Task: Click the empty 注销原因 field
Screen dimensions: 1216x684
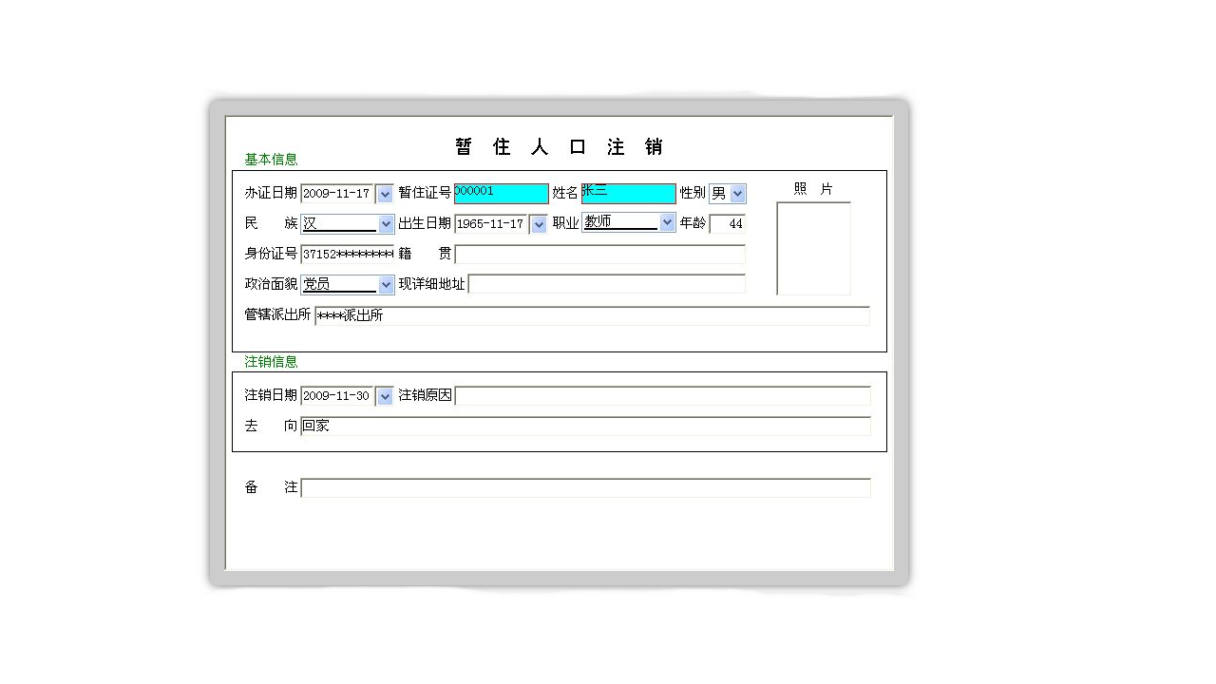Action: pos(662,395)
